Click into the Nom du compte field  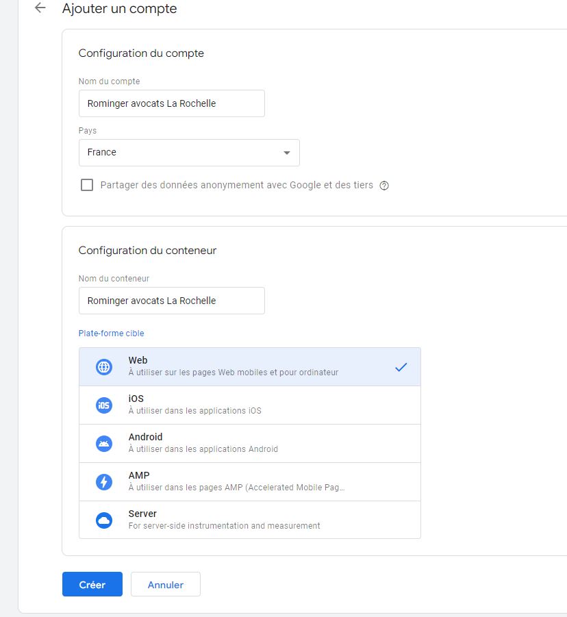[x=171, y=103]
